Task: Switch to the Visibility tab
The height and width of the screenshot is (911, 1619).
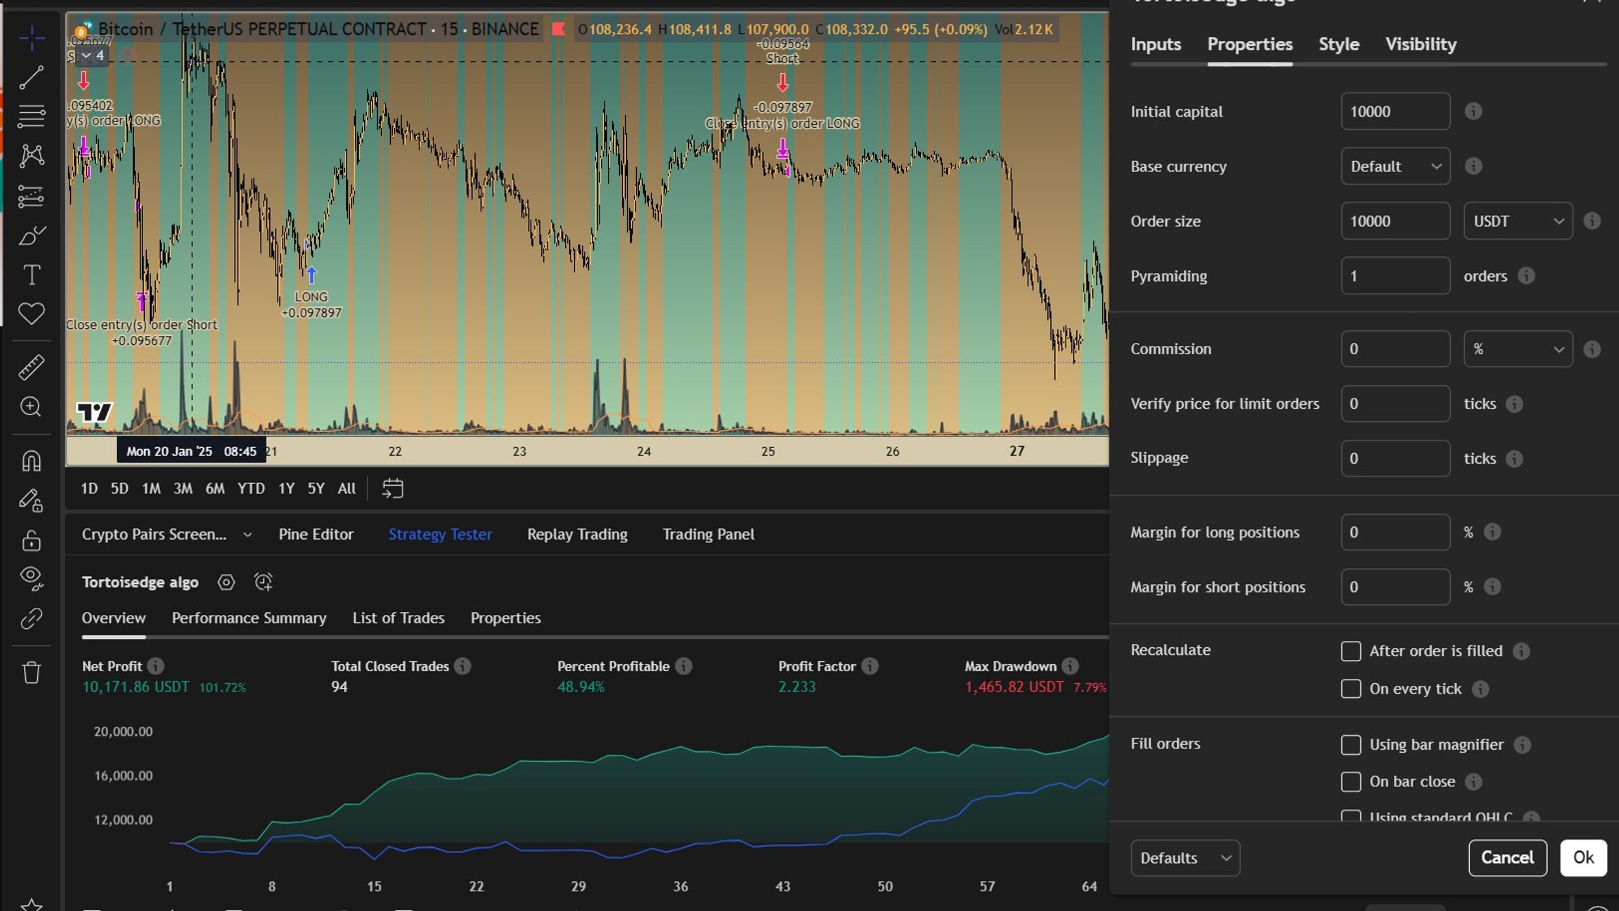Action: [1421, 44]
